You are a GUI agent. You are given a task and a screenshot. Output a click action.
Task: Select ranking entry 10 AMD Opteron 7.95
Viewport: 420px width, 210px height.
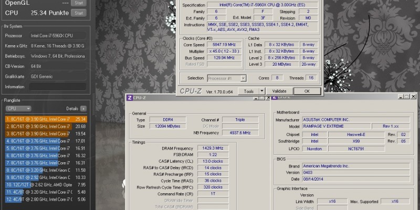46,185
